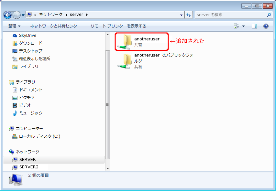Click the search magnifier icon

point(269,15)
